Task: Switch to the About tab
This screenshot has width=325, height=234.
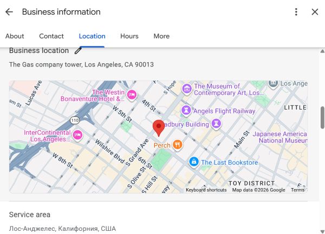Action: coord(15,36)
